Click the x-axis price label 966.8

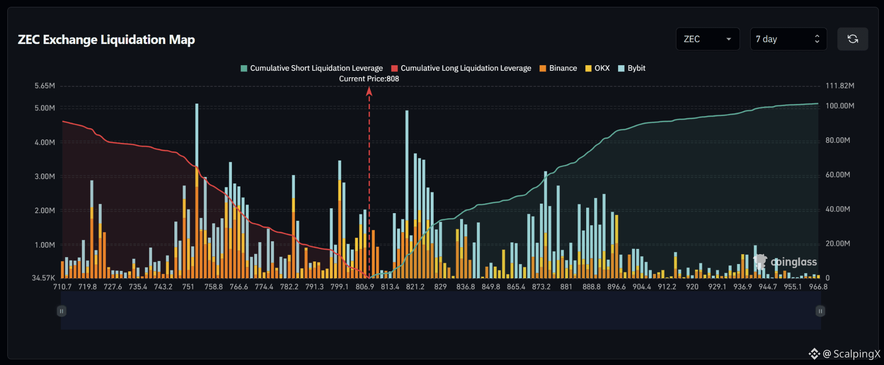coord(818,287)
